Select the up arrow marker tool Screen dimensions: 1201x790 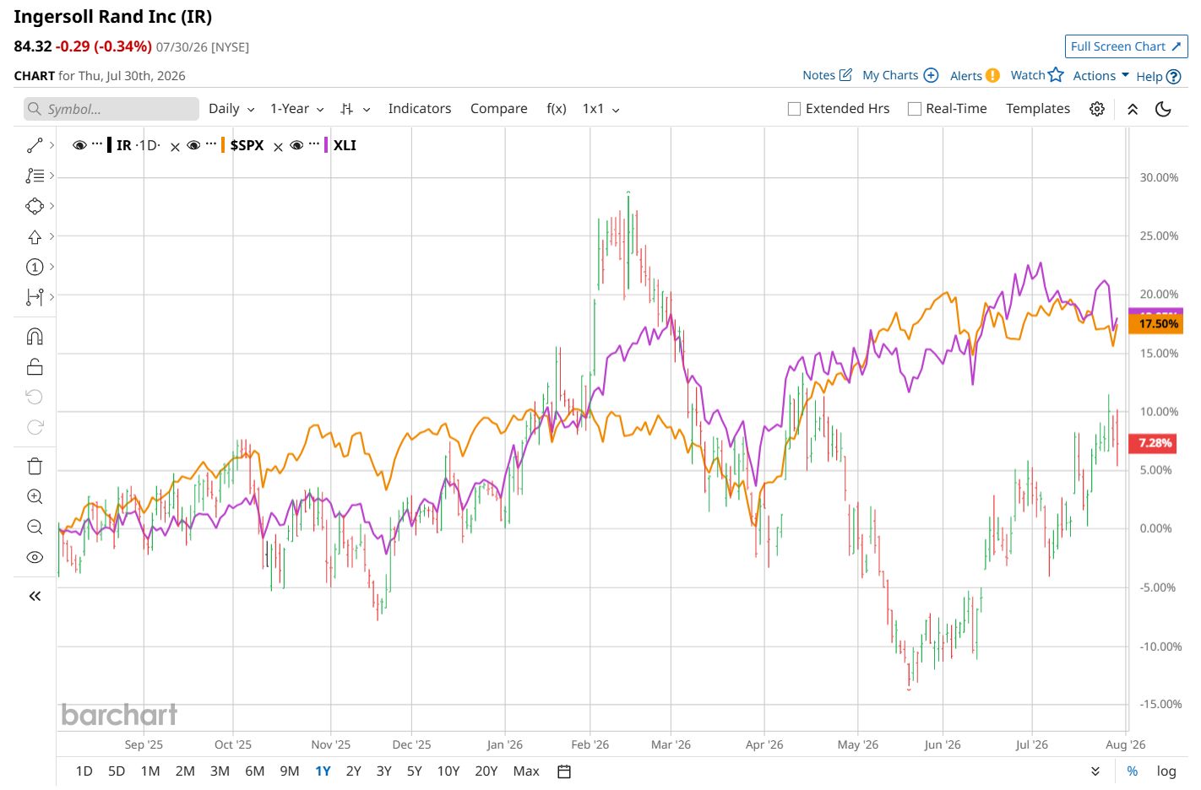tap(35, 236)
